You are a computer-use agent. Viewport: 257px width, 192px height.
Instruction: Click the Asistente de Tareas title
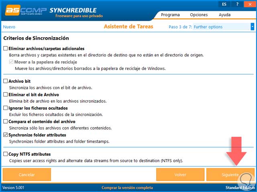128,26
